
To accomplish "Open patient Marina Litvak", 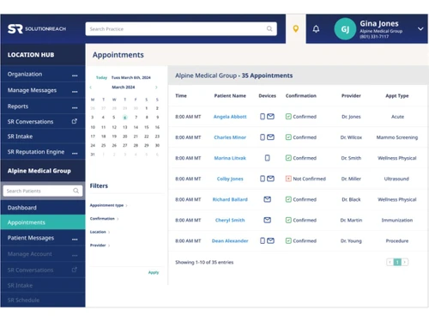I will tap(230, 158).
